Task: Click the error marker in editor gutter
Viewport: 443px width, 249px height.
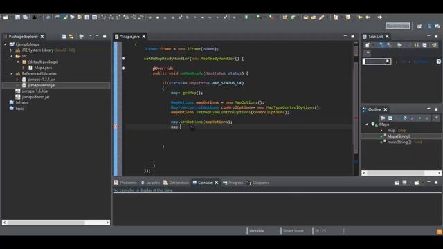Action: 116,127
